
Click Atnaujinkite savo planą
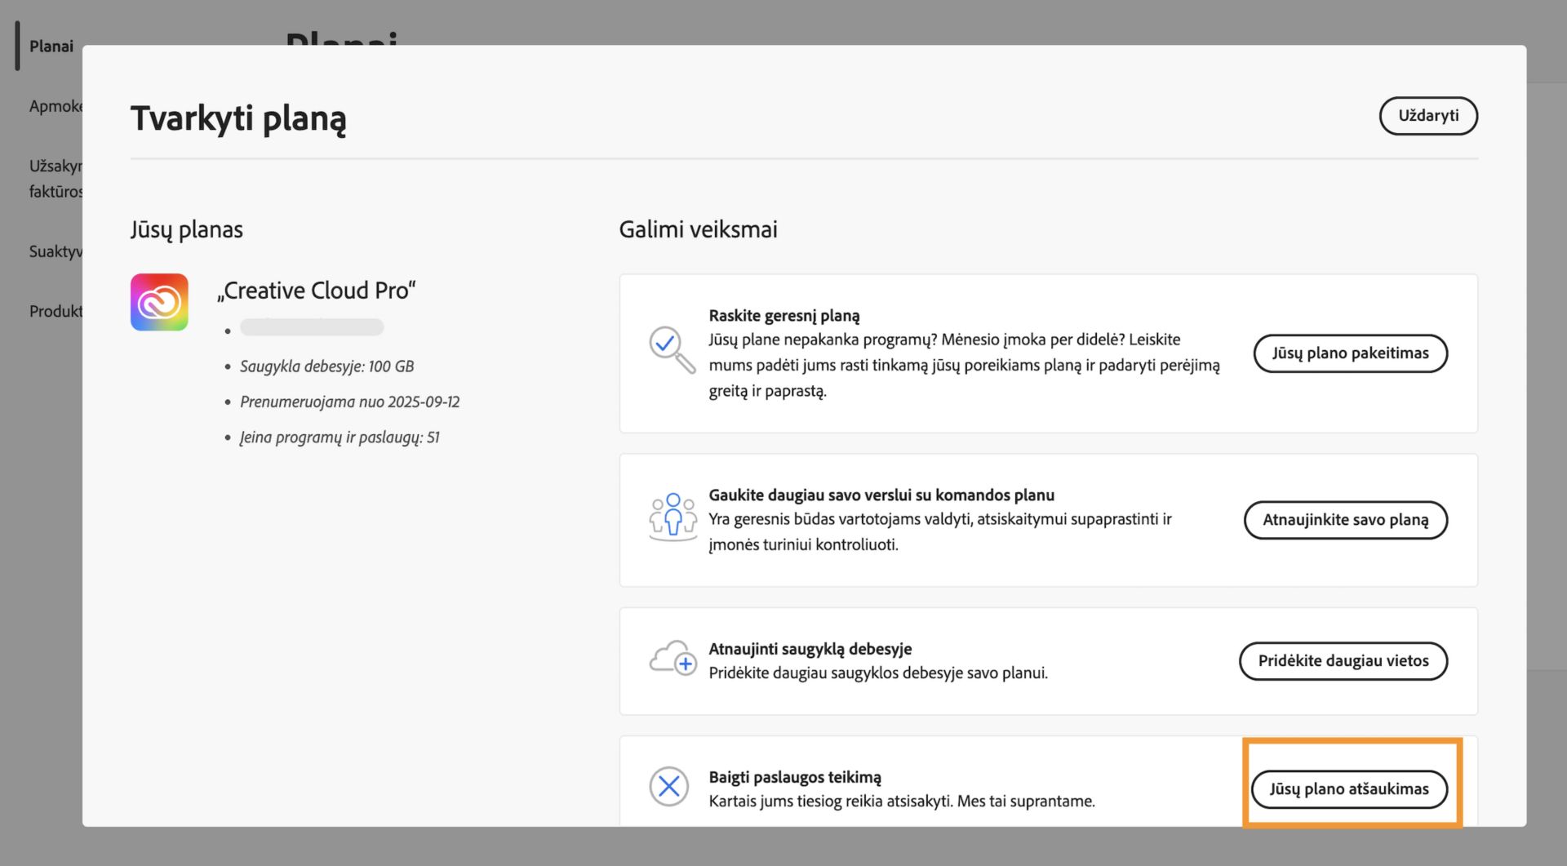point(1345,520)
